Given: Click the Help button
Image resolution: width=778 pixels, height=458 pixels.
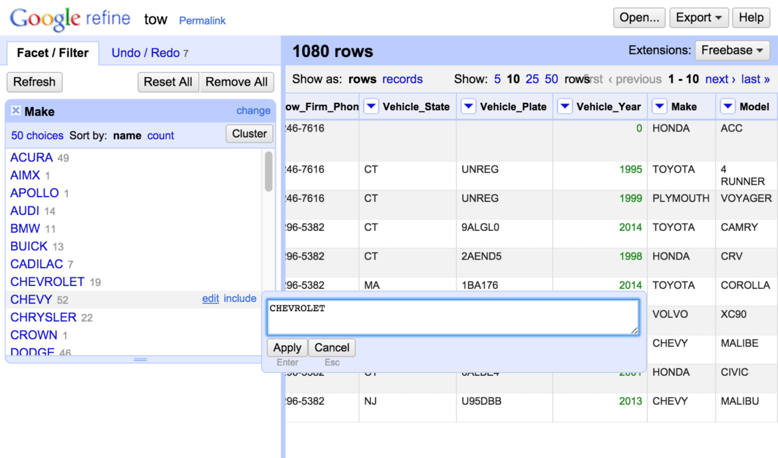Looking at the screenshot, I should pyautogui.click(x=751, y=18).
